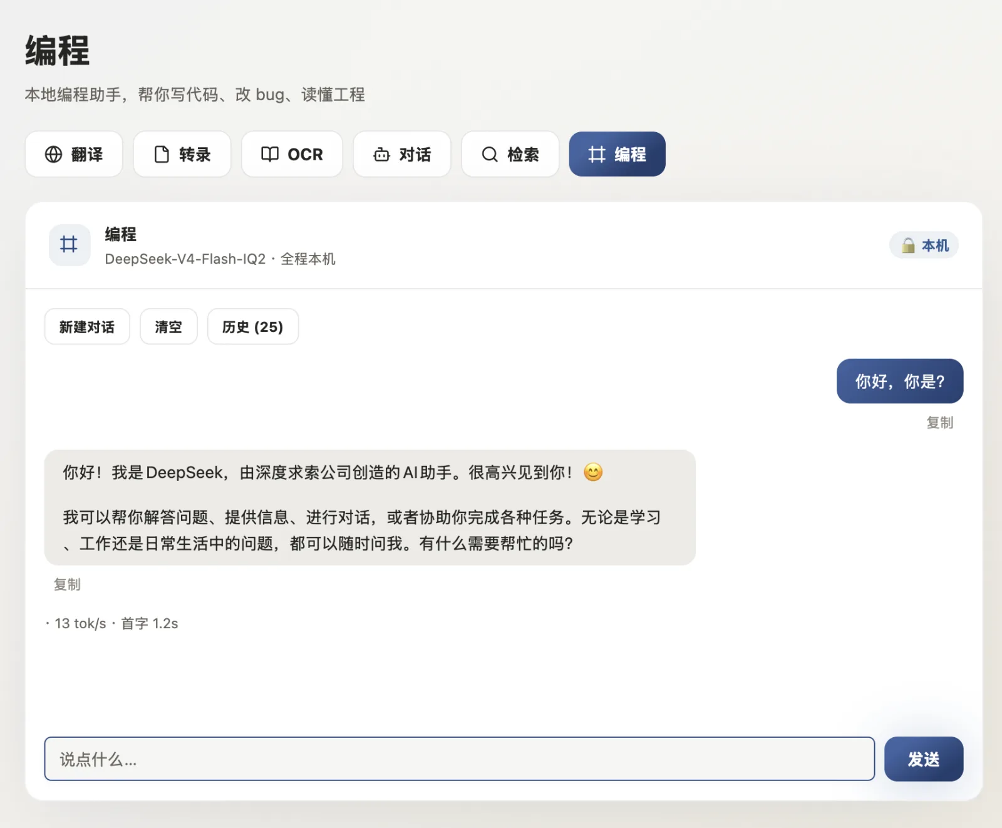The image size is (1002, 828).
Task: Click the hash icon on 编程 tab
Action: tap(597, 154)
